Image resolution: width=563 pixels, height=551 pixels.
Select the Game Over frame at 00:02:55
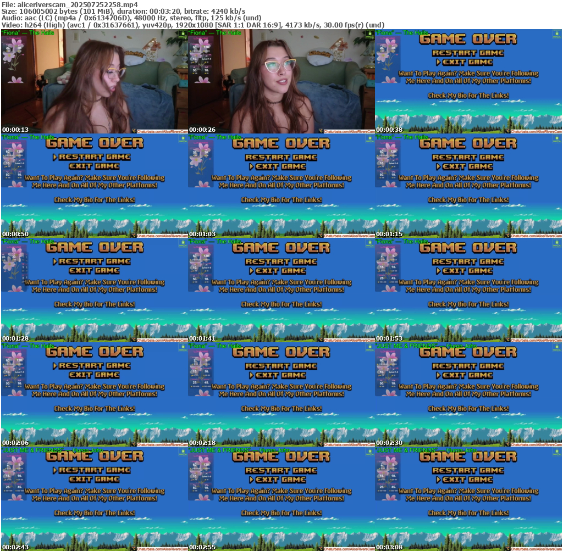[281, 499]
